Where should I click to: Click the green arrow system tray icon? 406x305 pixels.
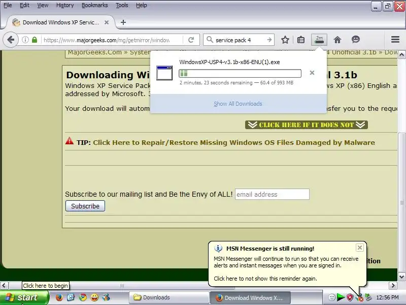pyautogui.click(x=341, y=297)
